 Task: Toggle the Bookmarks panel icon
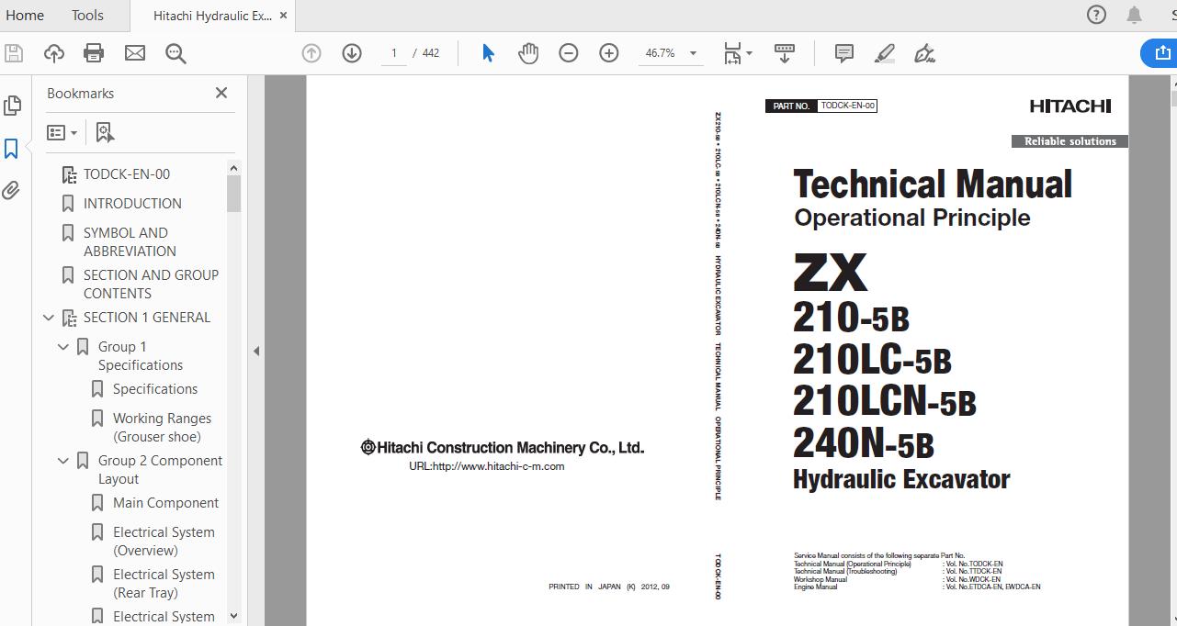tap(12, 149)
